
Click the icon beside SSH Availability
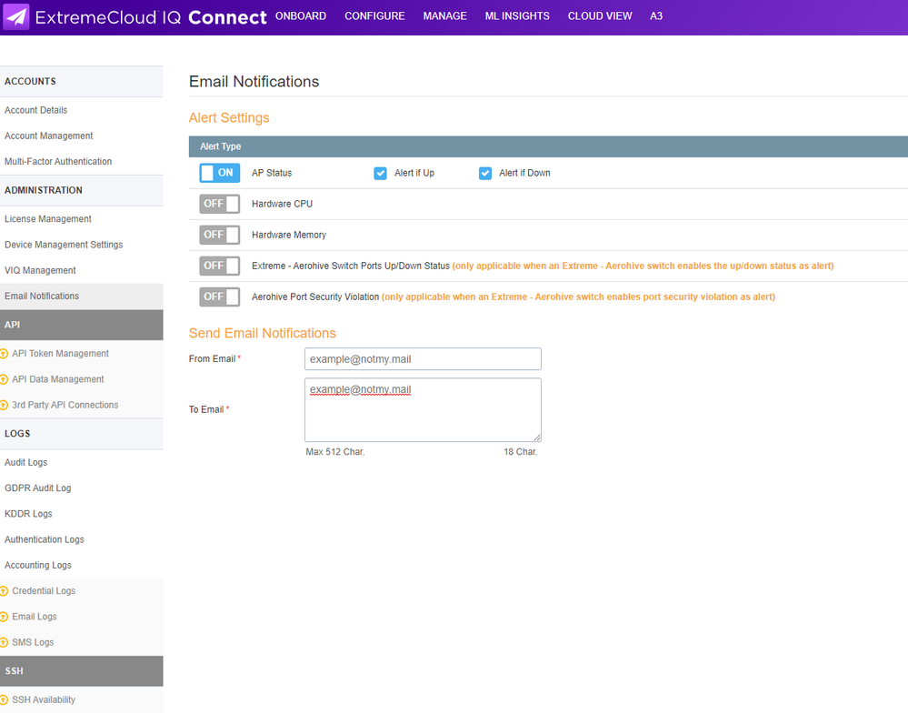[x=5, y=700]
